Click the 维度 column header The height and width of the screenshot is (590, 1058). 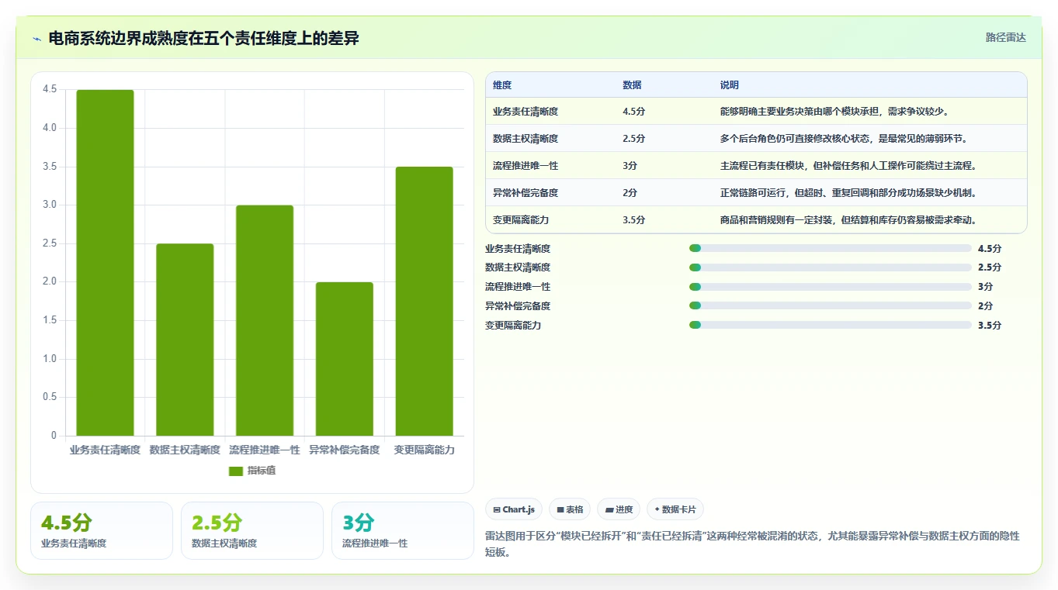click(x=502, y=85)
